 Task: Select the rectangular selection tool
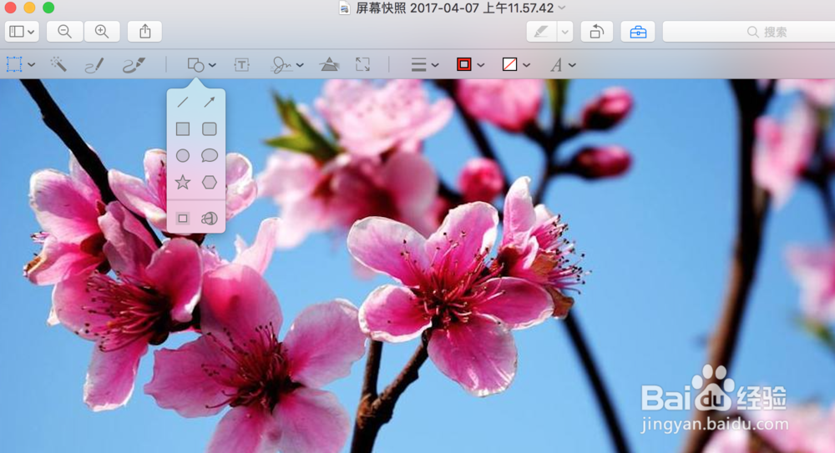pos(14,64)
